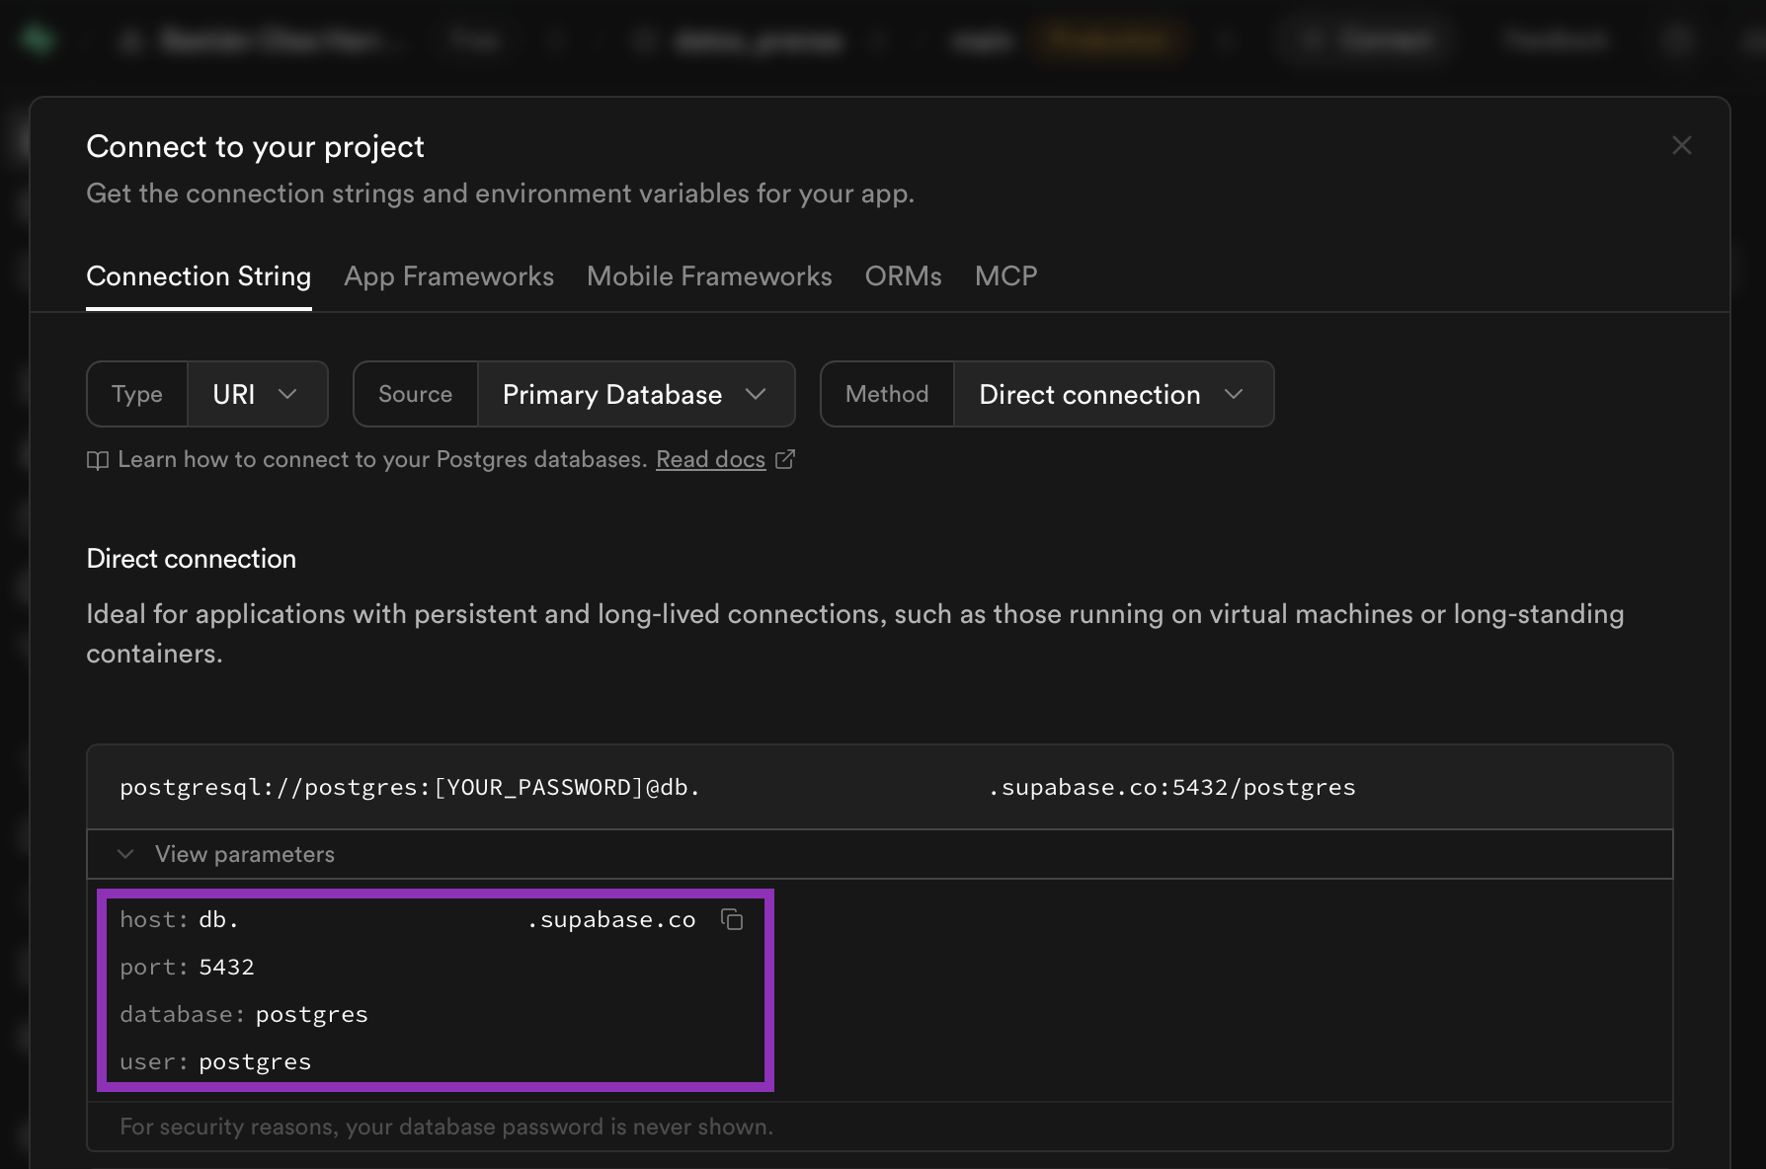Copy the host value using copy icon
The width and height of the screenshot is (1766, 1169).
[732, 920]
